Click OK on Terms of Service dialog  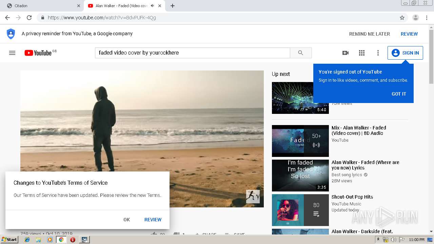click(x=127, y=220)
